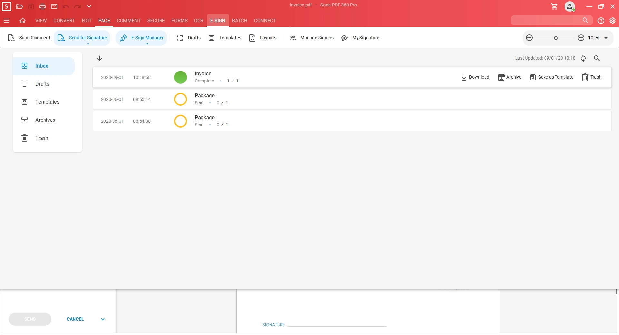This screenshot has width=619, height=335.
Task: Go to the Home icon
Action: pos(23,21)
